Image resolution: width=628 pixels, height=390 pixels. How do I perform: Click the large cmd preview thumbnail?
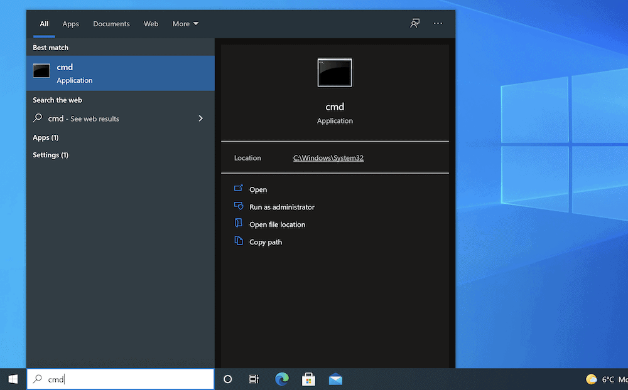point(335,73)
